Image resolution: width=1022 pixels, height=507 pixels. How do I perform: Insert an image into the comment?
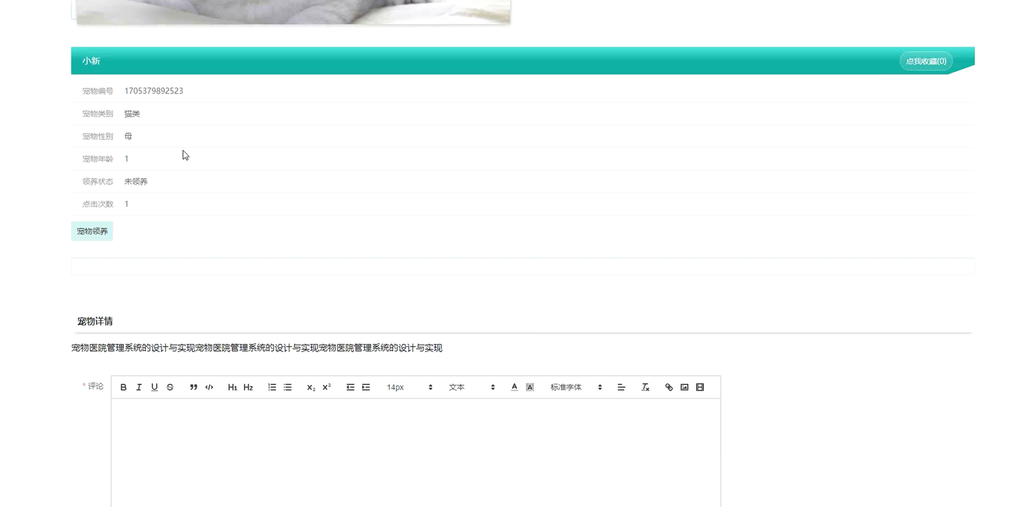[x=685, y=387]
